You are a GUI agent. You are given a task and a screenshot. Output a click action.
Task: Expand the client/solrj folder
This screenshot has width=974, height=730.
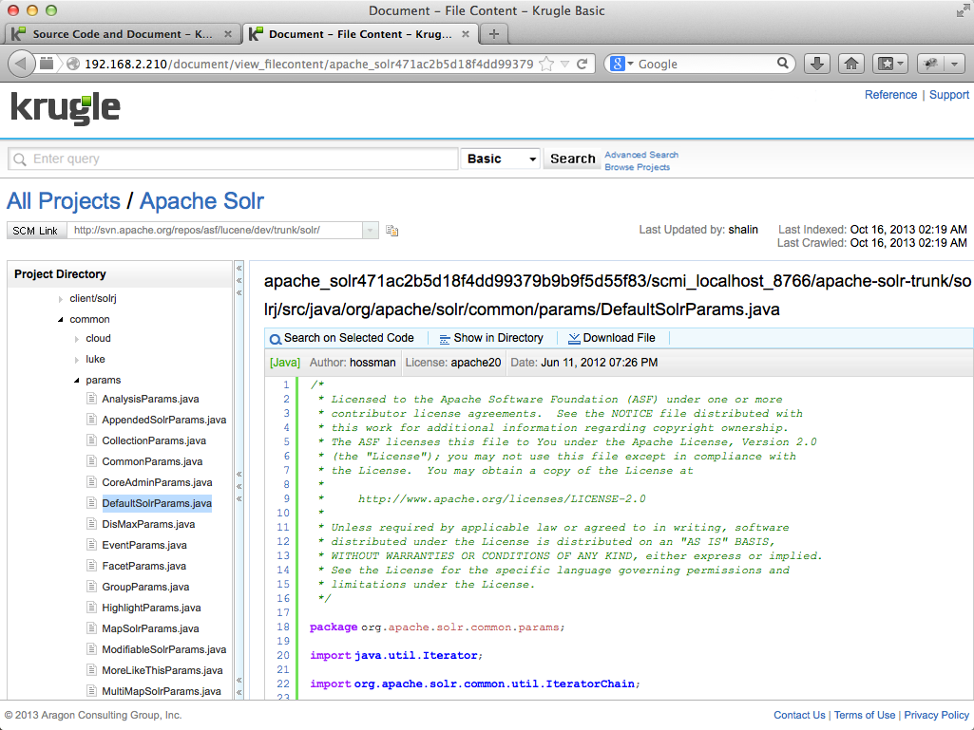point(60,299)
